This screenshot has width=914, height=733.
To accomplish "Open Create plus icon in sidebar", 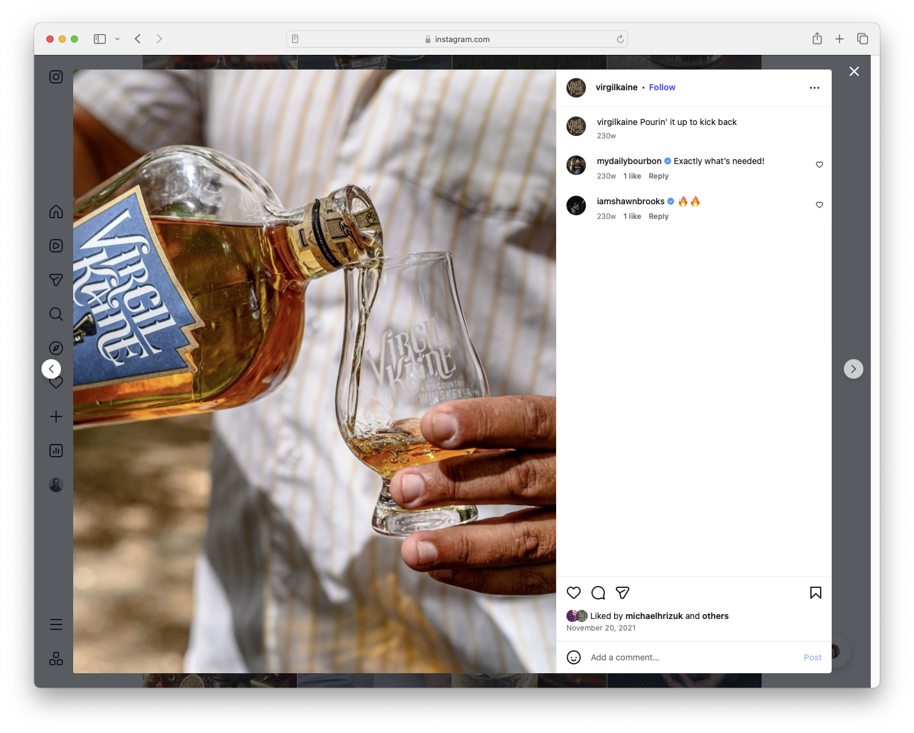I will [x=56, y=417].
